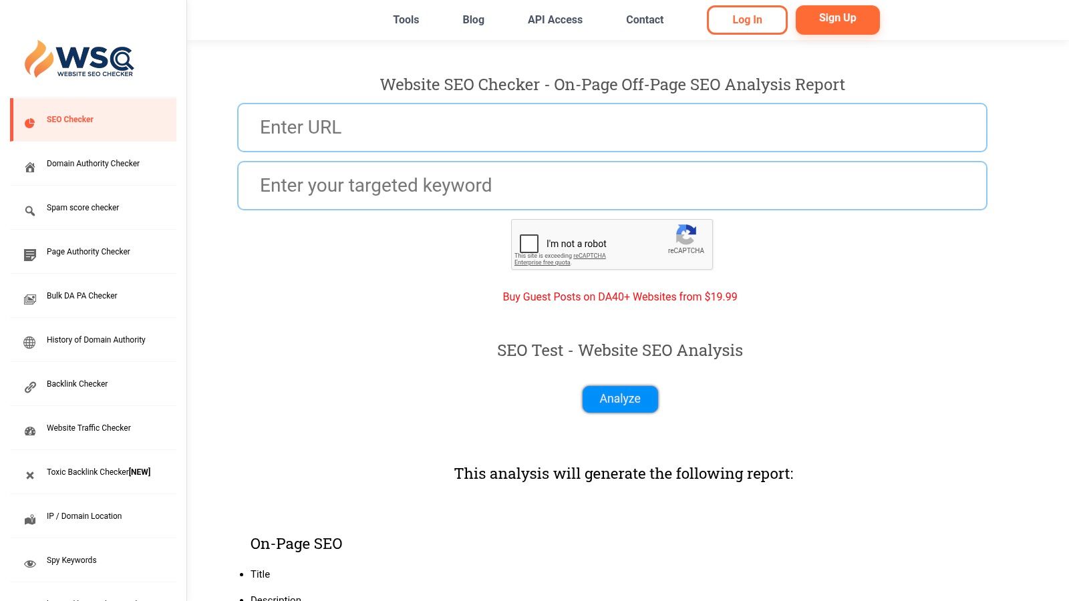Click the IP / Domain Location map icon

point(30,520)
